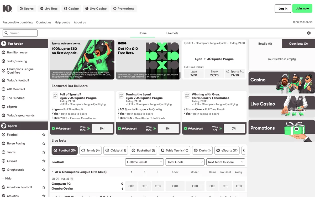The width and height of the screenshot is (315, 197).
Task: Open the Live Casino top menu
Action: tap(96, 9)
